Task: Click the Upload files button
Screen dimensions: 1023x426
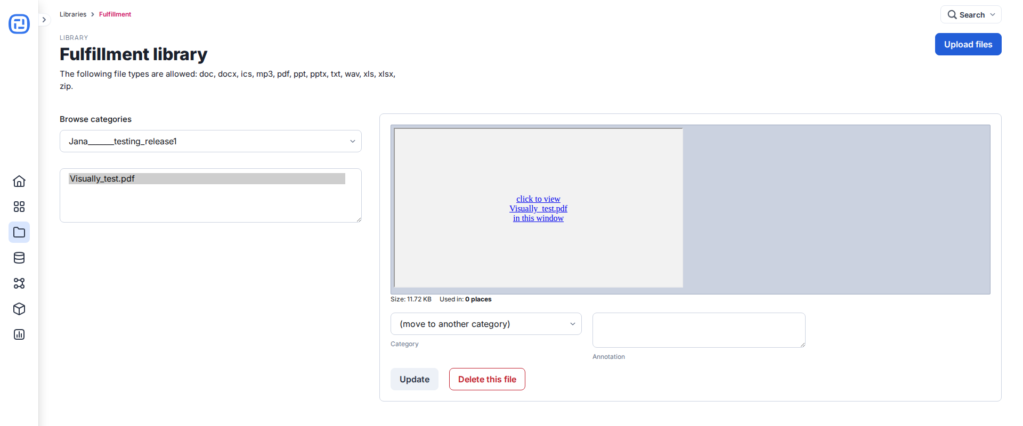Action: point(968,44)
